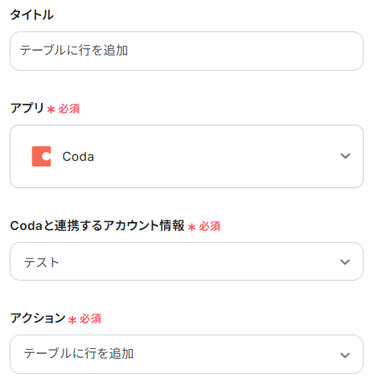Click the chevron arrow in the アプリ dropdown

tap(345, 156)
